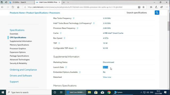The width and height of the screenshot is (170, 95).
Task: Open File Explorer from taskbar
Action: 89,92
